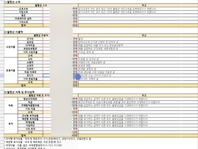Image resolution: width=198 pixels, height=149 pixels.
Task: Select the 아르바이트 급여 label cell
Action: 23,19
